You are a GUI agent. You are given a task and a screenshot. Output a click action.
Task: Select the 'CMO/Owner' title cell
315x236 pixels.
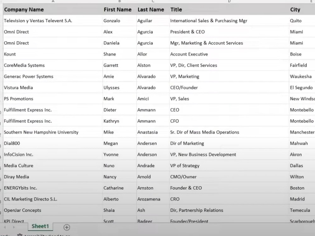coord(229,177)
